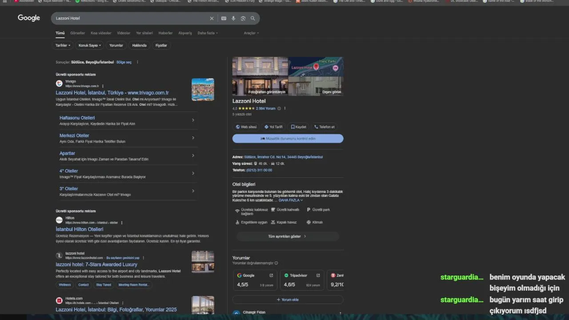Switch to the Görseller tab
The height and width of the screenshot is (320, 569).
pyautogui.click(x=78, y=33)
